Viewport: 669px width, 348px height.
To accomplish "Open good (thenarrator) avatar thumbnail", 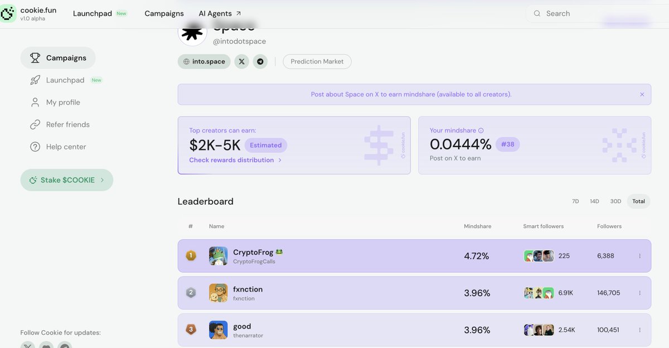I will [218, 330].
